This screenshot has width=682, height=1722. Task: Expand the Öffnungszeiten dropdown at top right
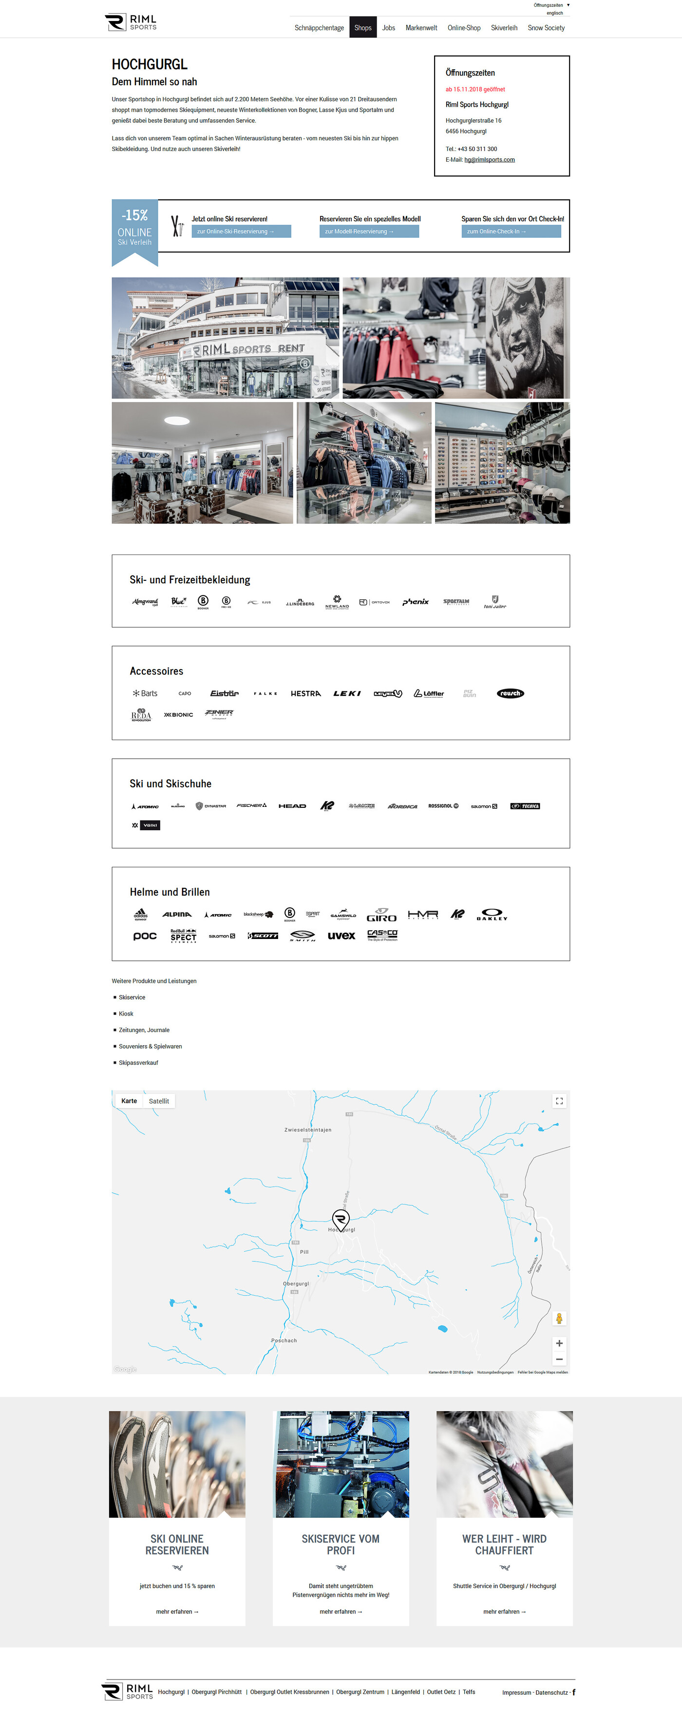click(551, 5)
